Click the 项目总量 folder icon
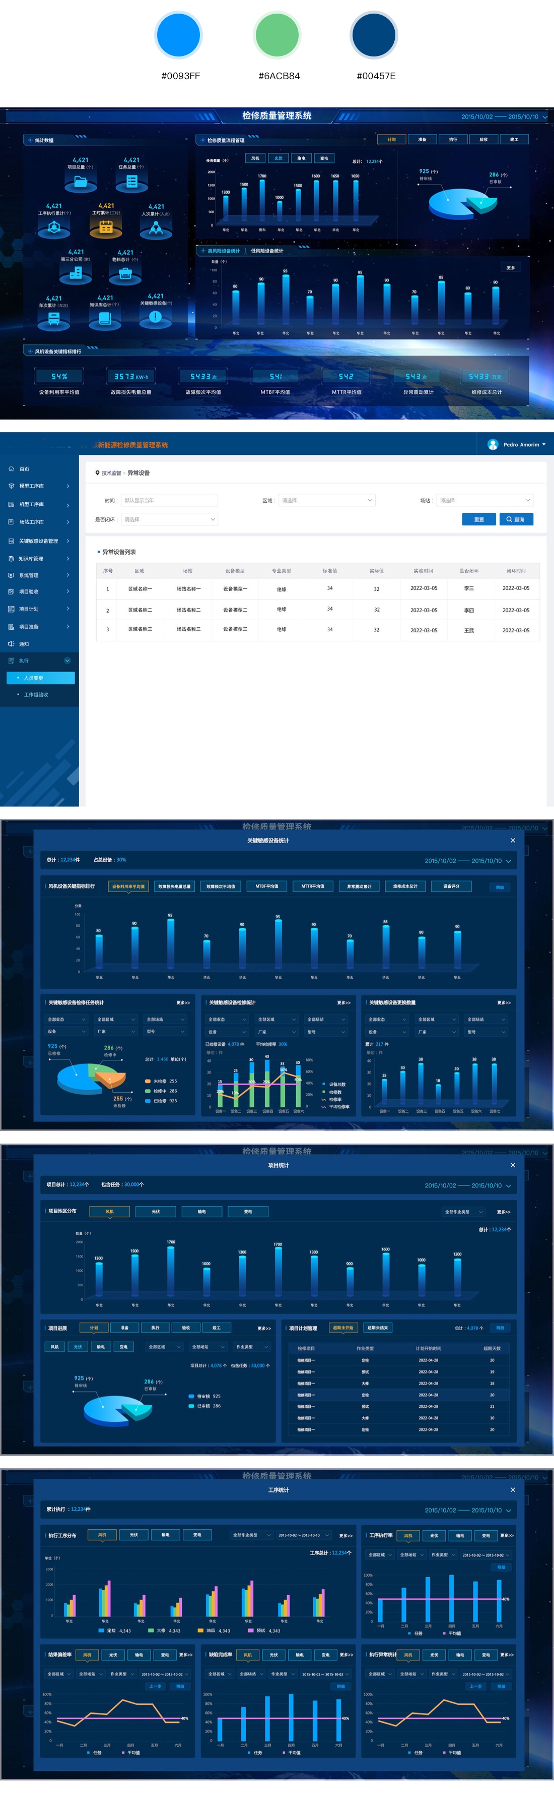 coord(81,183)
